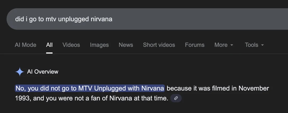
Task: Click the More tab's dropdown arrow
Action: [232, 45]
